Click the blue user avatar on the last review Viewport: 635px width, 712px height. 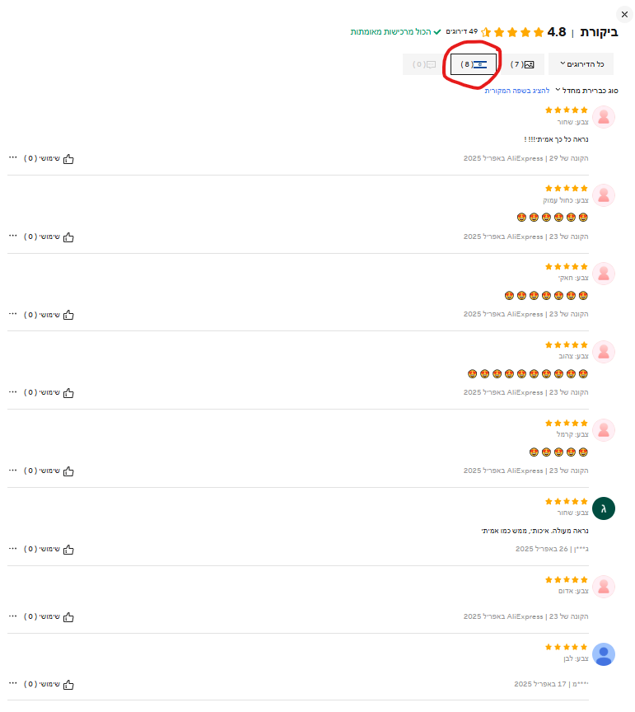coord(604,654)
